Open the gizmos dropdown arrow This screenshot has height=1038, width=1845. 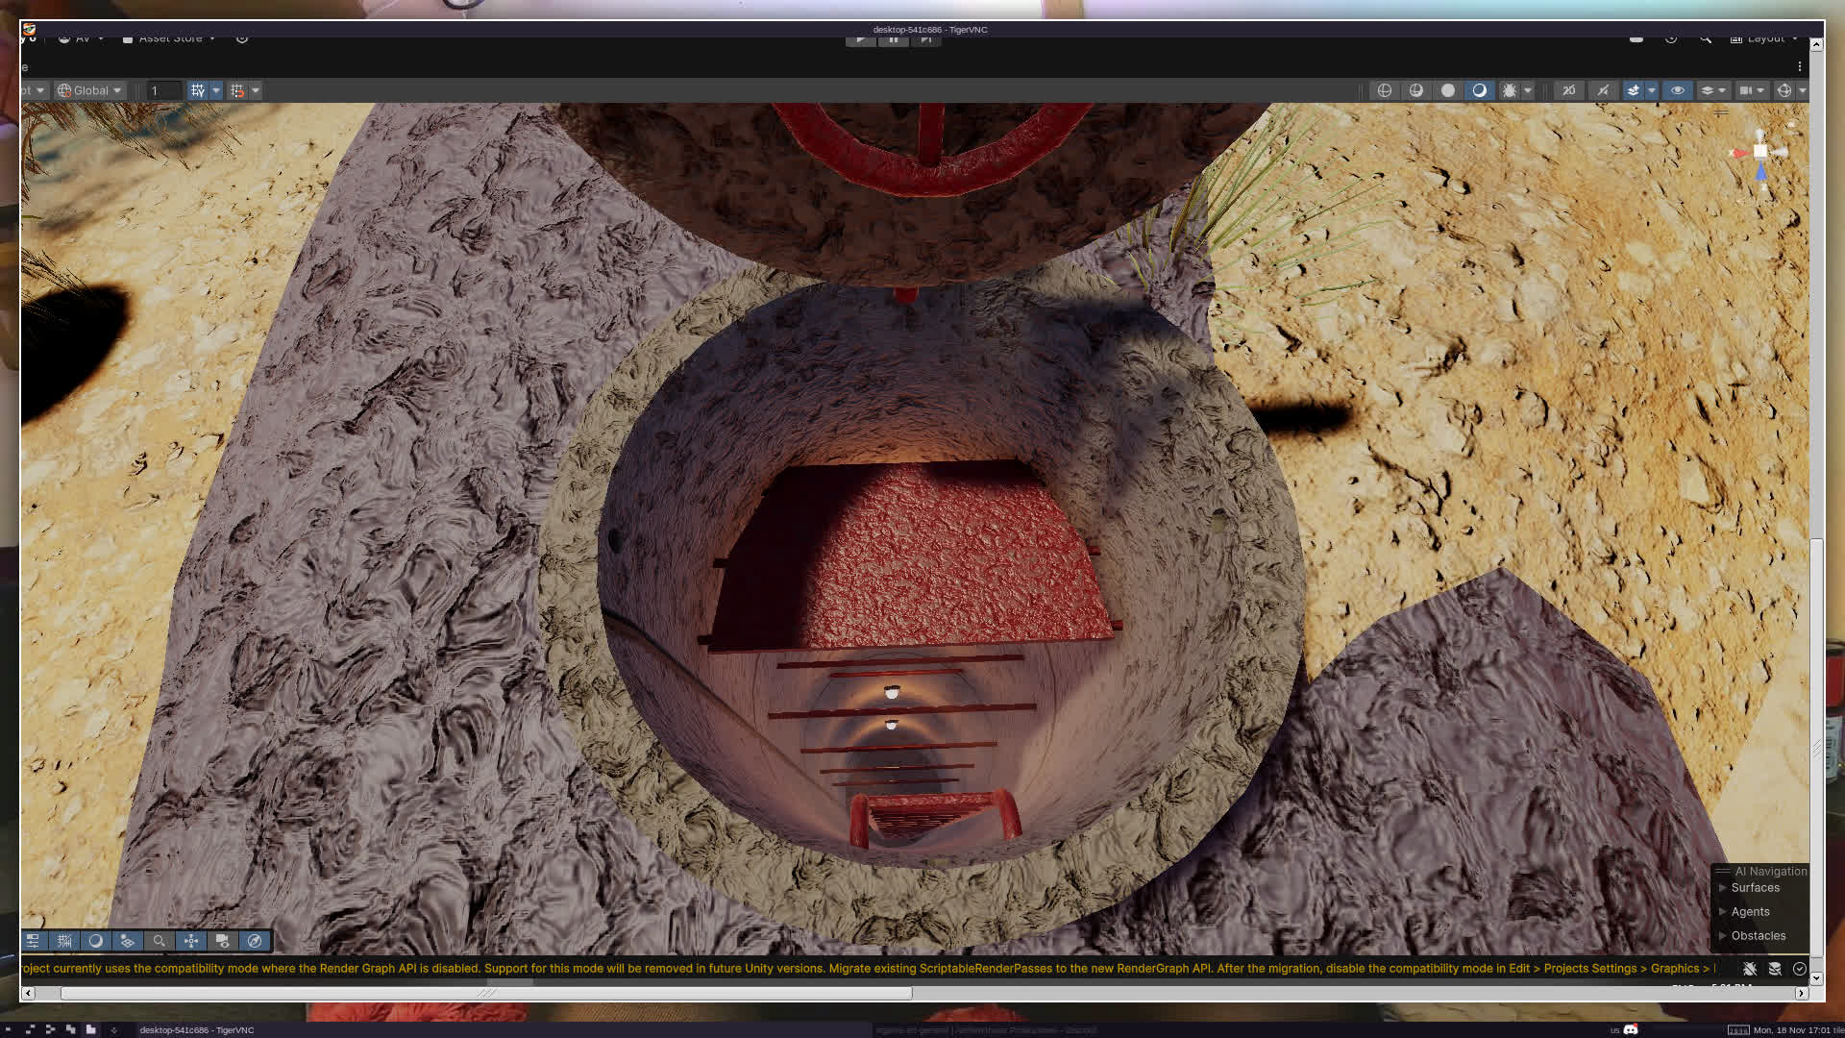coord(1803,90)
